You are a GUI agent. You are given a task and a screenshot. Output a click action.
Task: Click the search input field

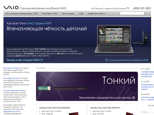(132, 13)
